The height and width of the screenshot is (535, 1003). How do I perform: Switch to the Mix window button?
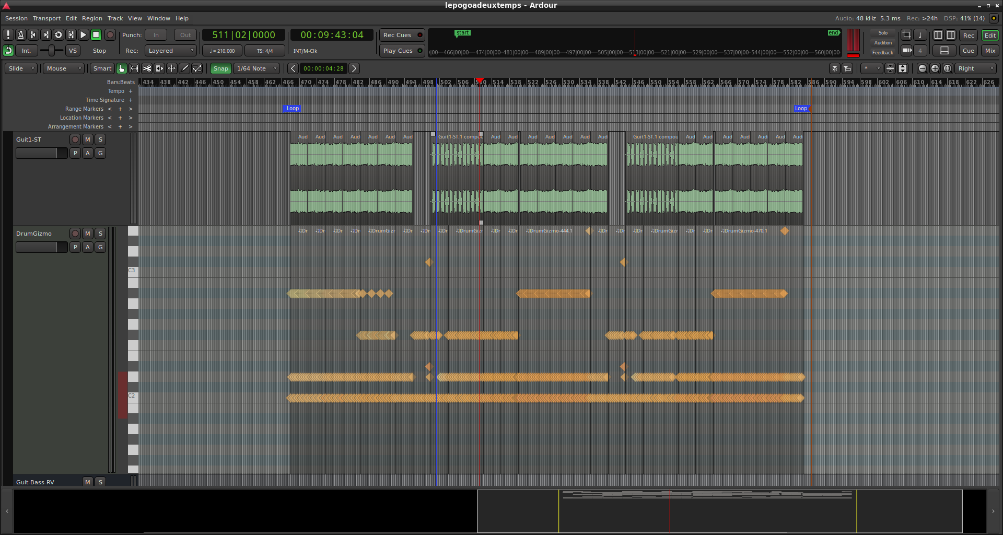(x=990, y=51)
